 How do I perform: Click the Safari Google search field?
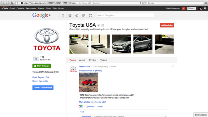pyautogui.click(x=174, y=3)
